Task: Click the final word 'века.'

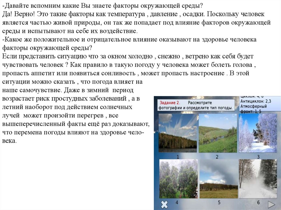Action: pyautogui.click(x=9, y=141)
